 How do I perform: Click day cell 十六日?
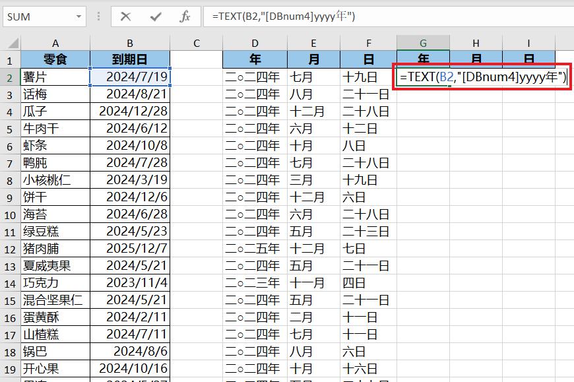369,368
